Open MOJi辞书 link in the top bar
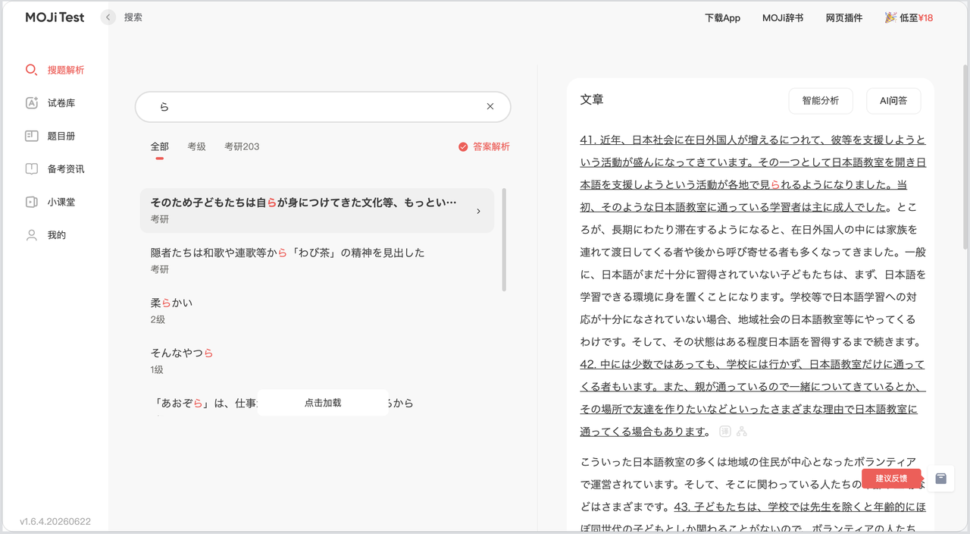Image resolution: width=970 pixels, height=534 pixels. coord(783,17)
